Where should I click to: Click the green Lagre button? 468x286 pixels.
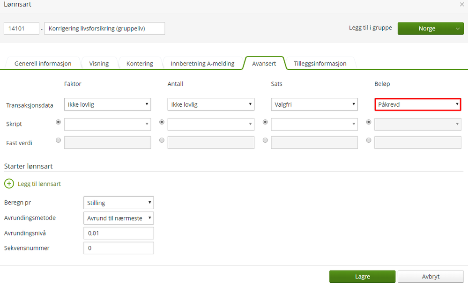click(x=362, y=277)
